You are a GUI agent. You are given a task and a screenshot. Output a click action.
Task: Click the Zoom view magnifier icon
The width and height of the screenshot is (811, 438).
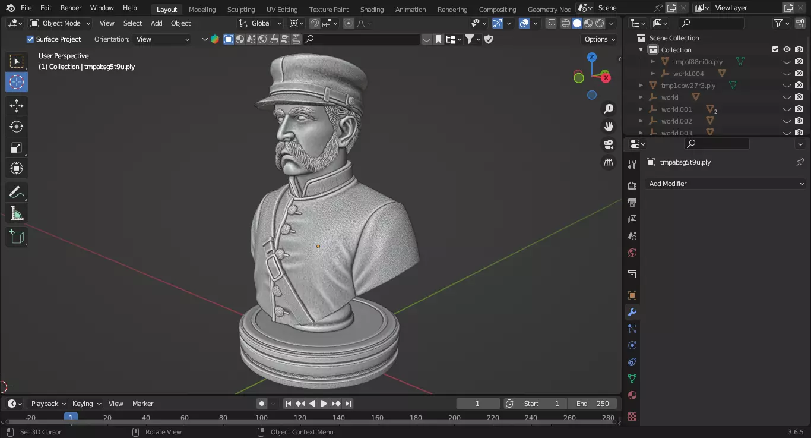click(609, 109)
